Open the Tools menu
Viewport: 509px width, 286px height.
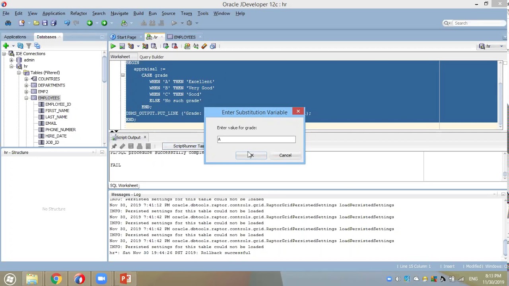coord(203,14)
